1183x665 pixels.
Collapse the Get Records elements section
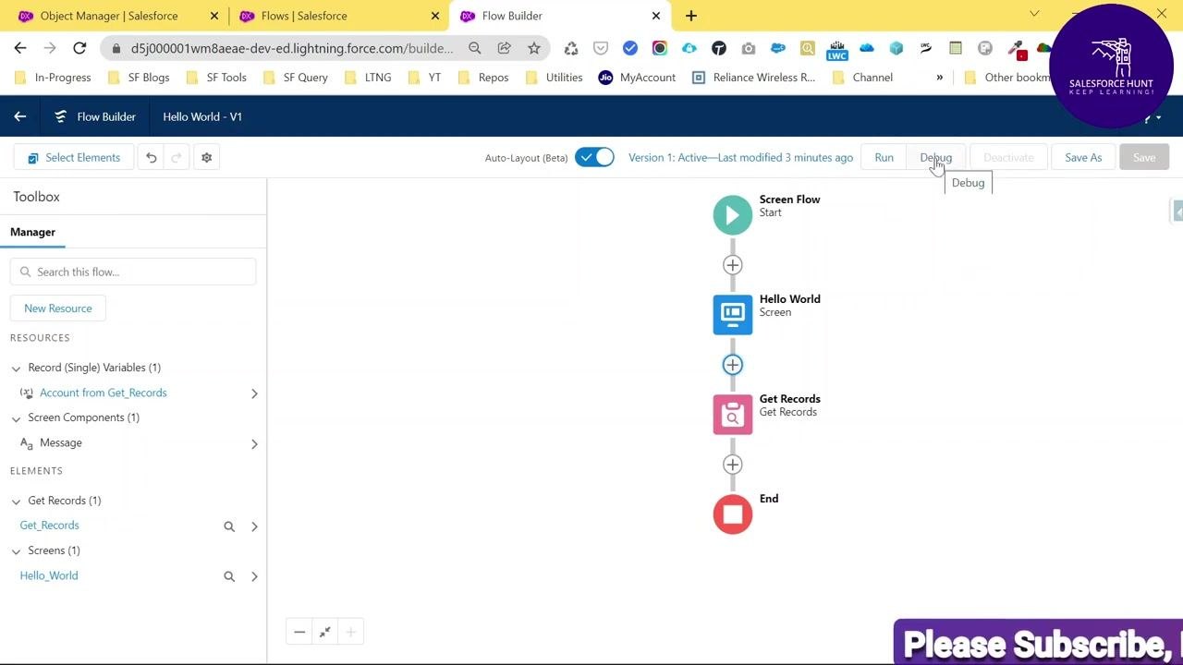coord(16,502)
